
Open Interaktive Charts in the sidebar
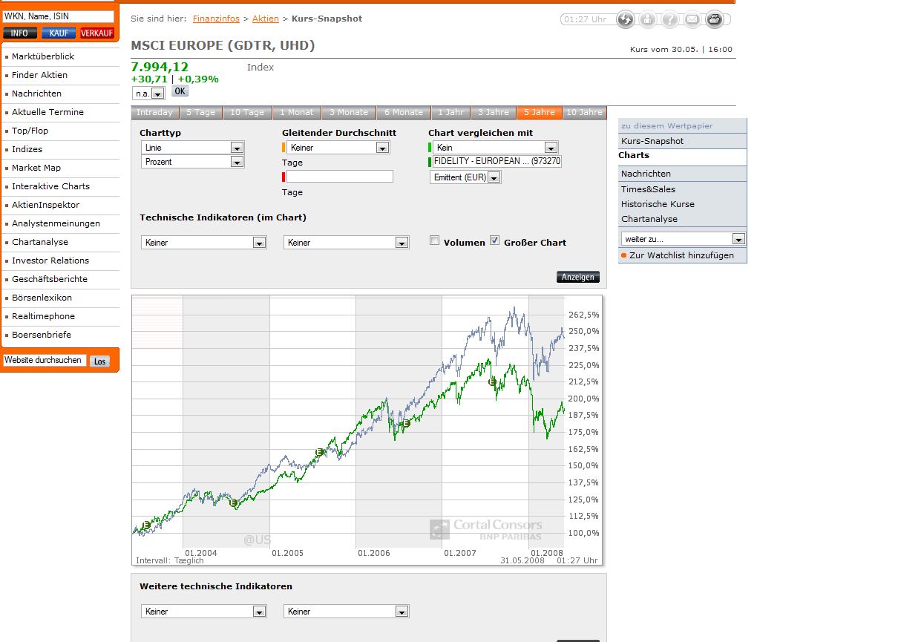(x=50, y=186)
